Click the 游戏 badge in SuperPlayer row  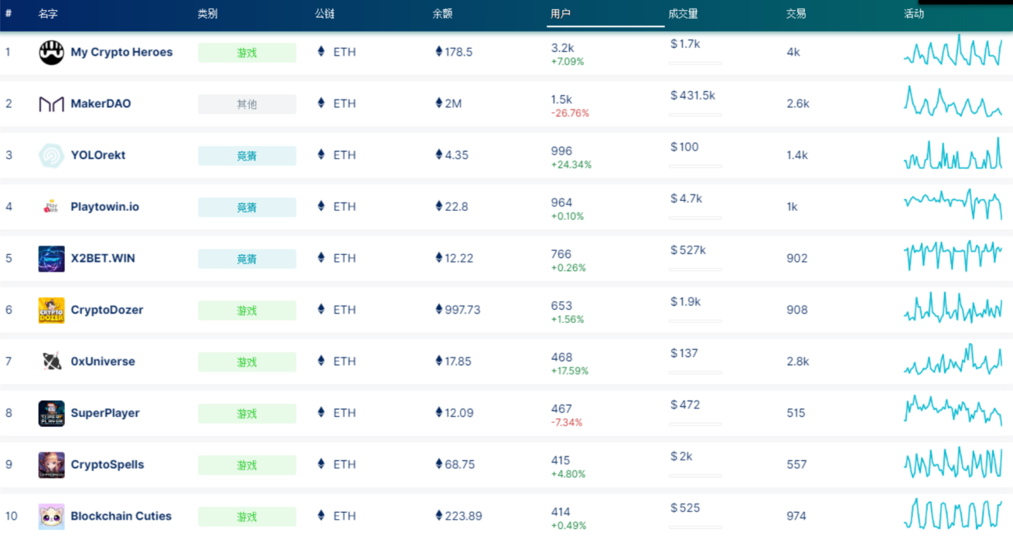click(x=247, y=414)
